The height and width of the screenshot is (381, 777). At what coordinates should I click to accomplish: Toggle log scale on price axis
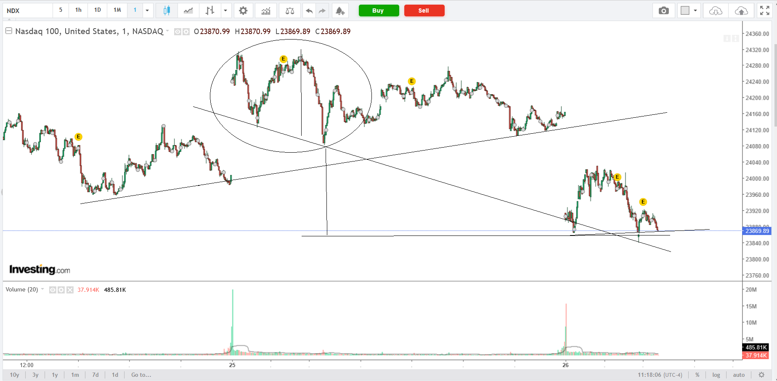(x=716, y=375)
